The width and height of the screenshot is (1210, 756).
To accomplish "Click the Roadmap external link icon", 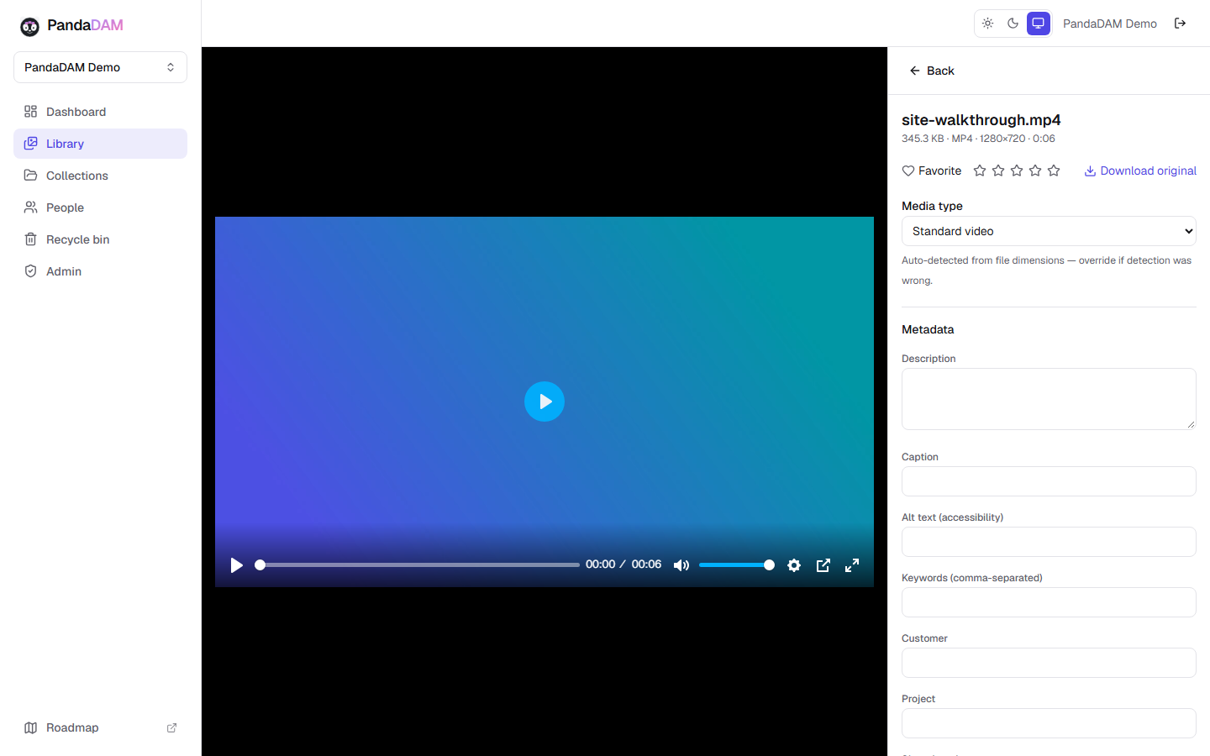I will (x=171, y=727).
